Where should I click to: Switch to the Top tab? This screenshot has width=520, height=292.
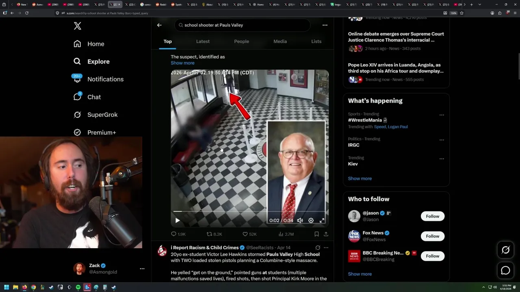point(167,41)
